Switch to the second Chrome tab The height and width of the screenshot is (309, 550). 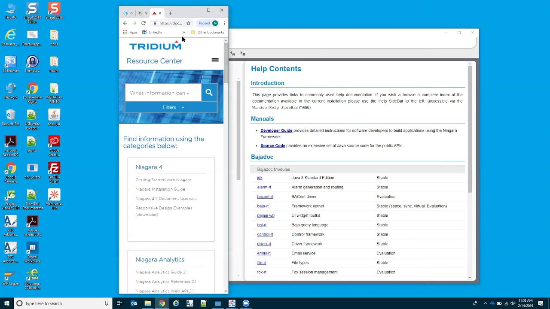coord(143,13)
